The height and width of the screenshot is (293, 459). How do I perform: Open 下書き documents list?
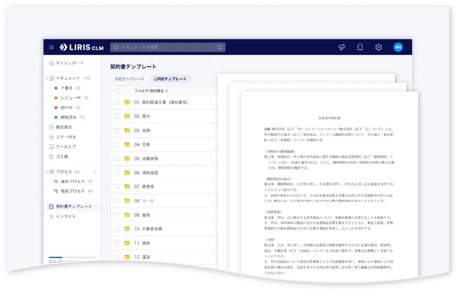click(67, 88)
